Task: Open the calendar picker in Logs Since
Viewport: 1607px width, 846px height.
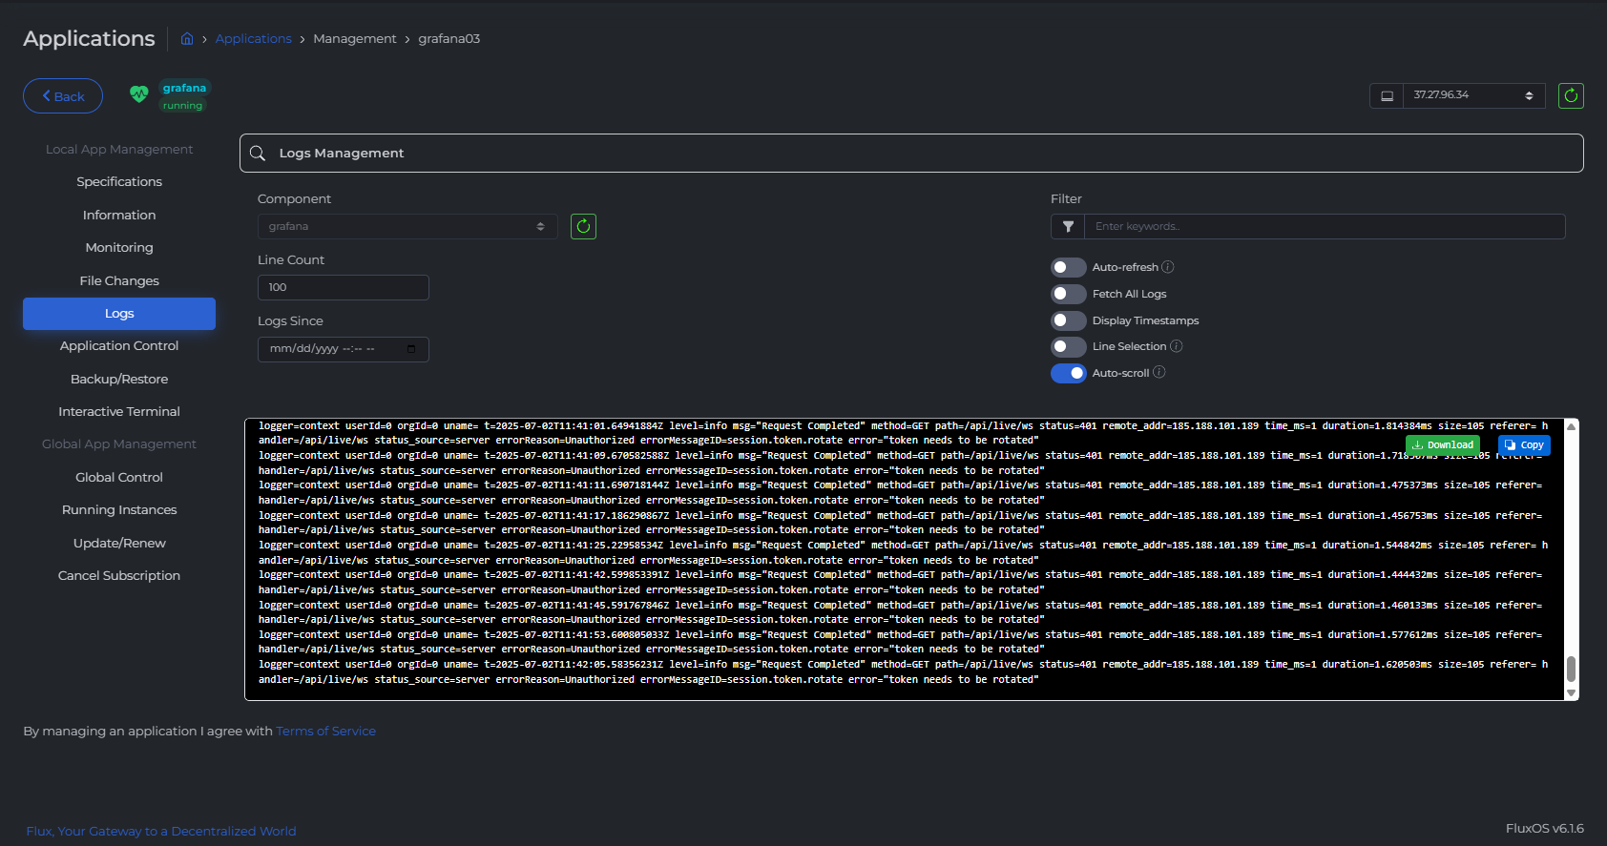Action: click(411, 349)
